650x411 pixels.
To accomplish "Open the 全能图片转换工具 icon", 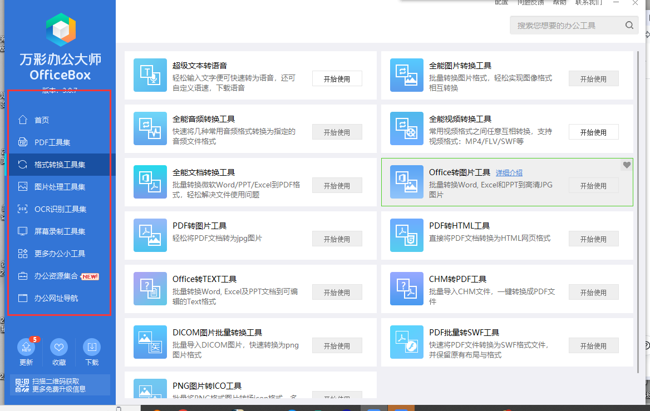I will [x=407, y=75].
